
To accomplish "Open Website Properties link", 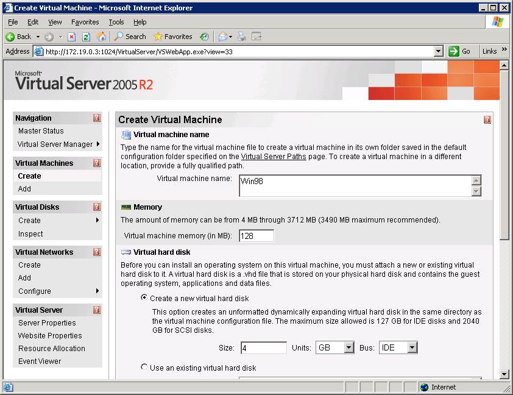I will pos(50,336).
